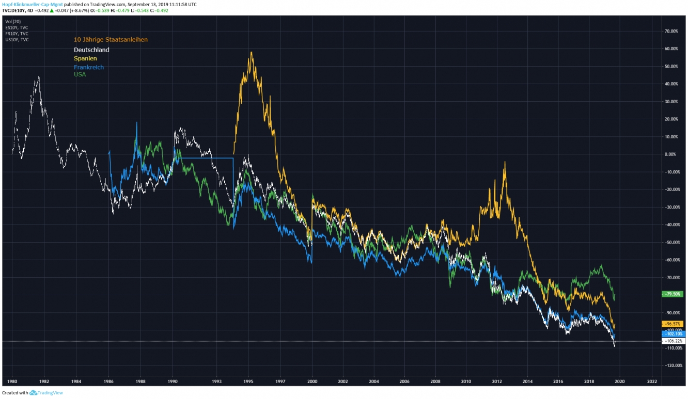Click the -50.00% price axis label
Image resolution: width=688 pixels, height=399 pixels.
coord(673,242)
